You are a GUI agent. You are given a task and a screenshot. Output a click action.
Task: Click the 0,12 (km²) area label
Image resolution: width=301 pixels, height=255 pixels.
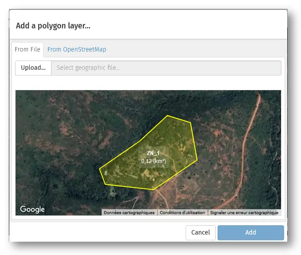point(154,161)
